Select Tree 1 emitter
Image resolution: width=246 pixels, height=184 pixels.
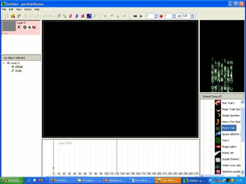click(x=225, y=140)
